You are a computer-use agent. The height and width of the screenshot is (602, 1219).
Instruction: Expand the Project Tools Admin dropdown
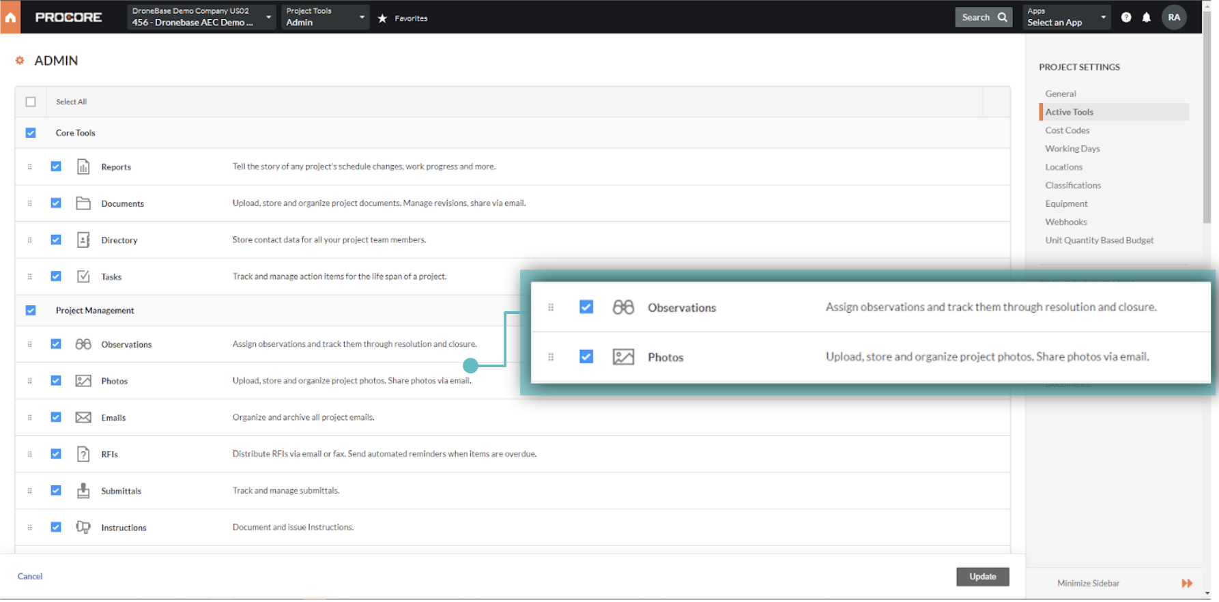click(325, 17)
